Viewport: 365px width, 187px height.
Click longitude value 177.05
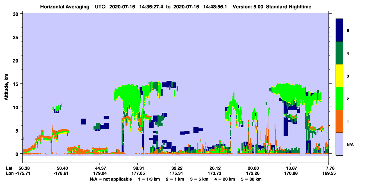coord(138,174)
